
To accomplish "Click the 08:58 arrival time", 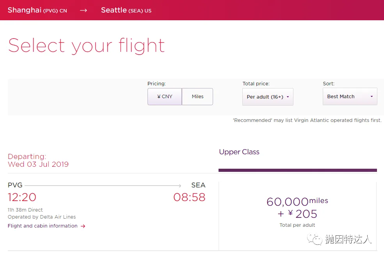I will 189,197.
